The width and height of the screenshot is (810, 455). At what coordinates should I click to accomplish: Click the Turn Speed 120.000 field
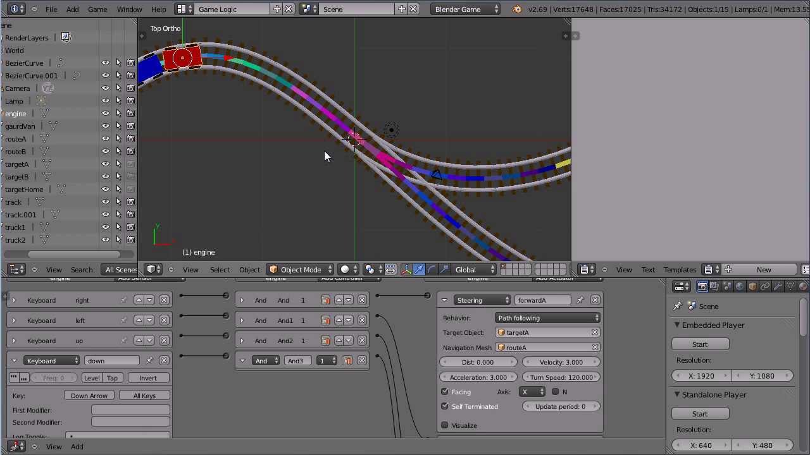(561, 377)
